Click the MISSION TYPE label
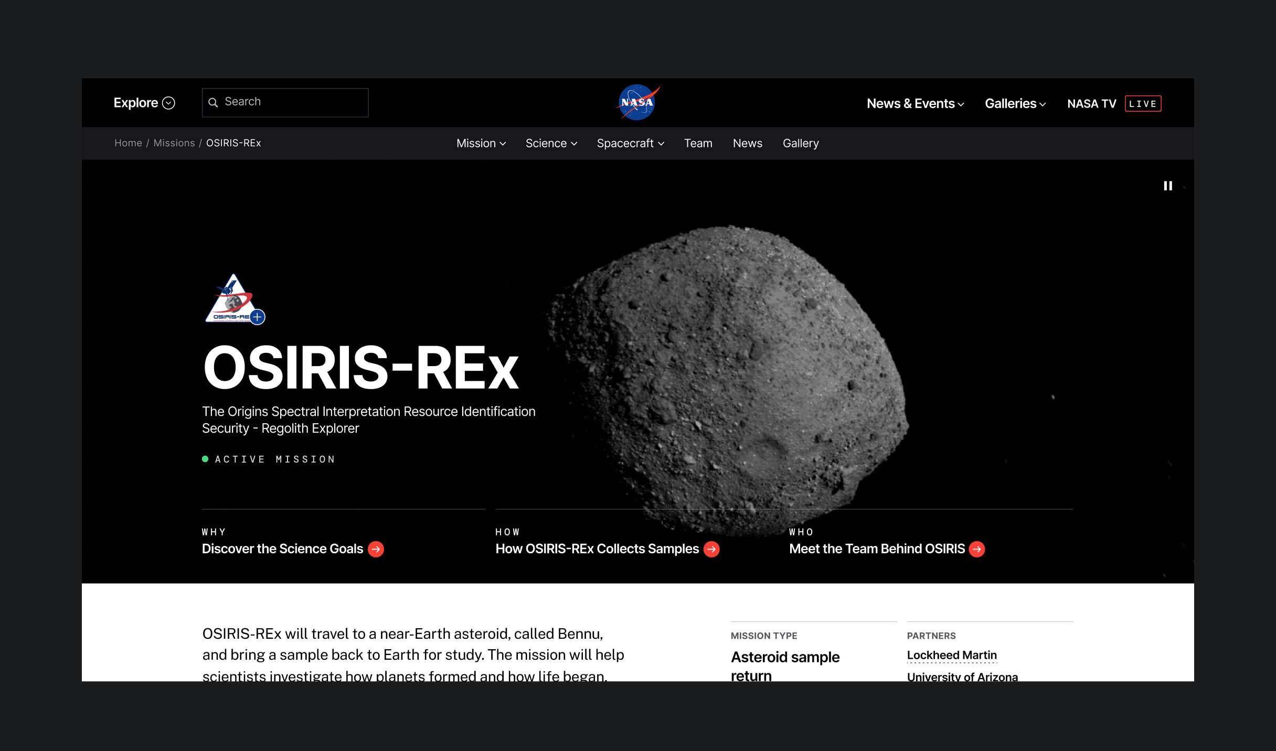Screen dimensions: 1276x751 (x=764, y=636)
